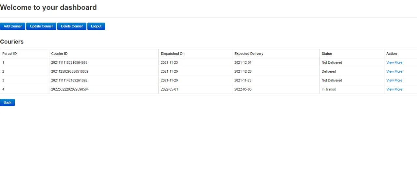Click expected delivery 2021-11-25

[243, 80]
